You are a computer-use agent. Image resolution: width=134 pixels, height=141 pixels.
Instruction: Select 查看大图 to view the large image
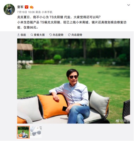click(x=39, y=35)
